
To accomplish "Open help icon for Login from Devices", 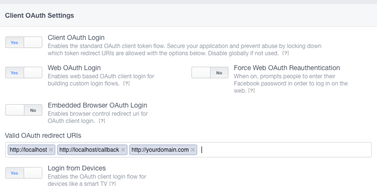I will click(x=113, y=184).
